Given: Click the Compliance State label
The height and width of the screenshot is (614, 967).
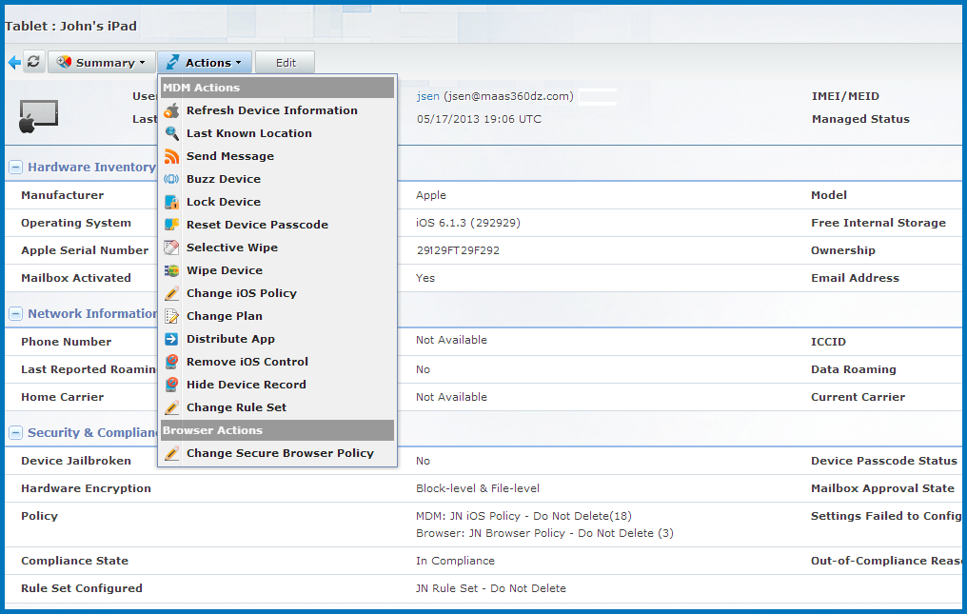Looking at the screenshot, I should click(74, 561).
